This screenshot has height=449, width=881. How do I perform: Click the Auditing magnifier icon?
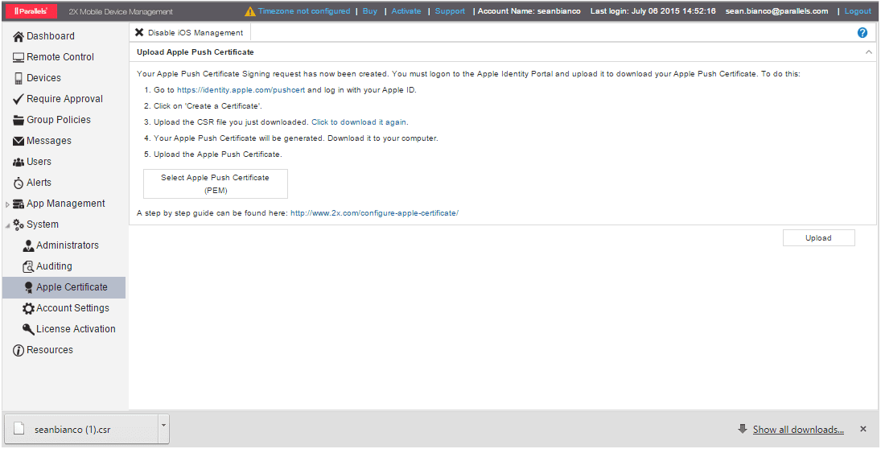pos(28,266)
